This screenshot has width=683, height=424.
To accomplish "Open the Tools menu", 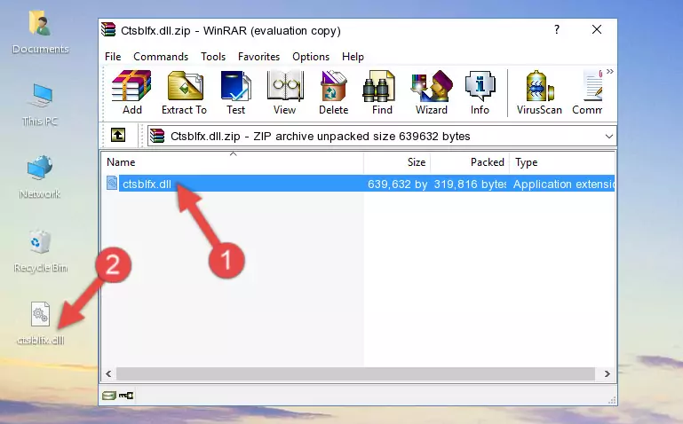I will (x=213, y=57).
